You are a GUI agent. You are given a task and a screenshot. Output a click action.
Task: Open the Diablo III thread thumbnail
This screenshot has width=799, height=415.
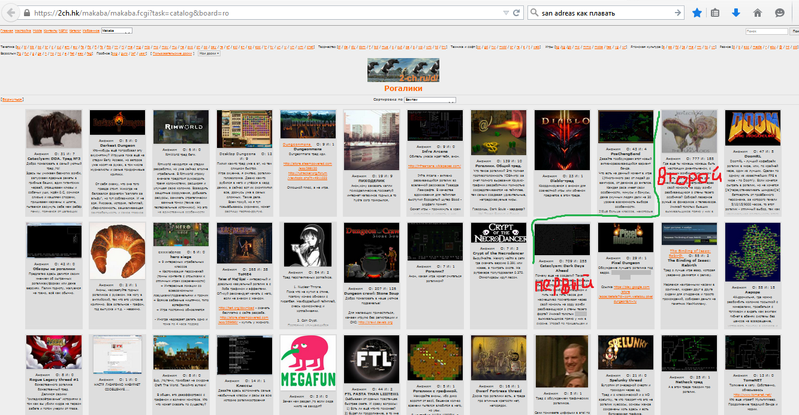point(562,140)
